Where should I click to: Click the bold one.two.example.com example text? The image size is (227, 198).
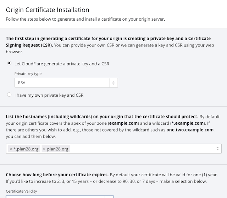coord(190,130)
